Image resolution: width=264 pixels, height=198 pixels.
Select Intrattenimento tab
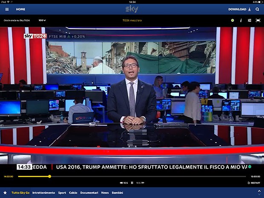(43, 192)
